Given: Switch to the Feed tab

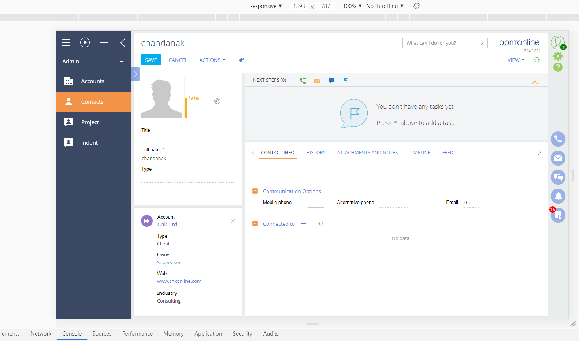Looking at the screenshot, I should pyautogui.click(x=448, y=153).
